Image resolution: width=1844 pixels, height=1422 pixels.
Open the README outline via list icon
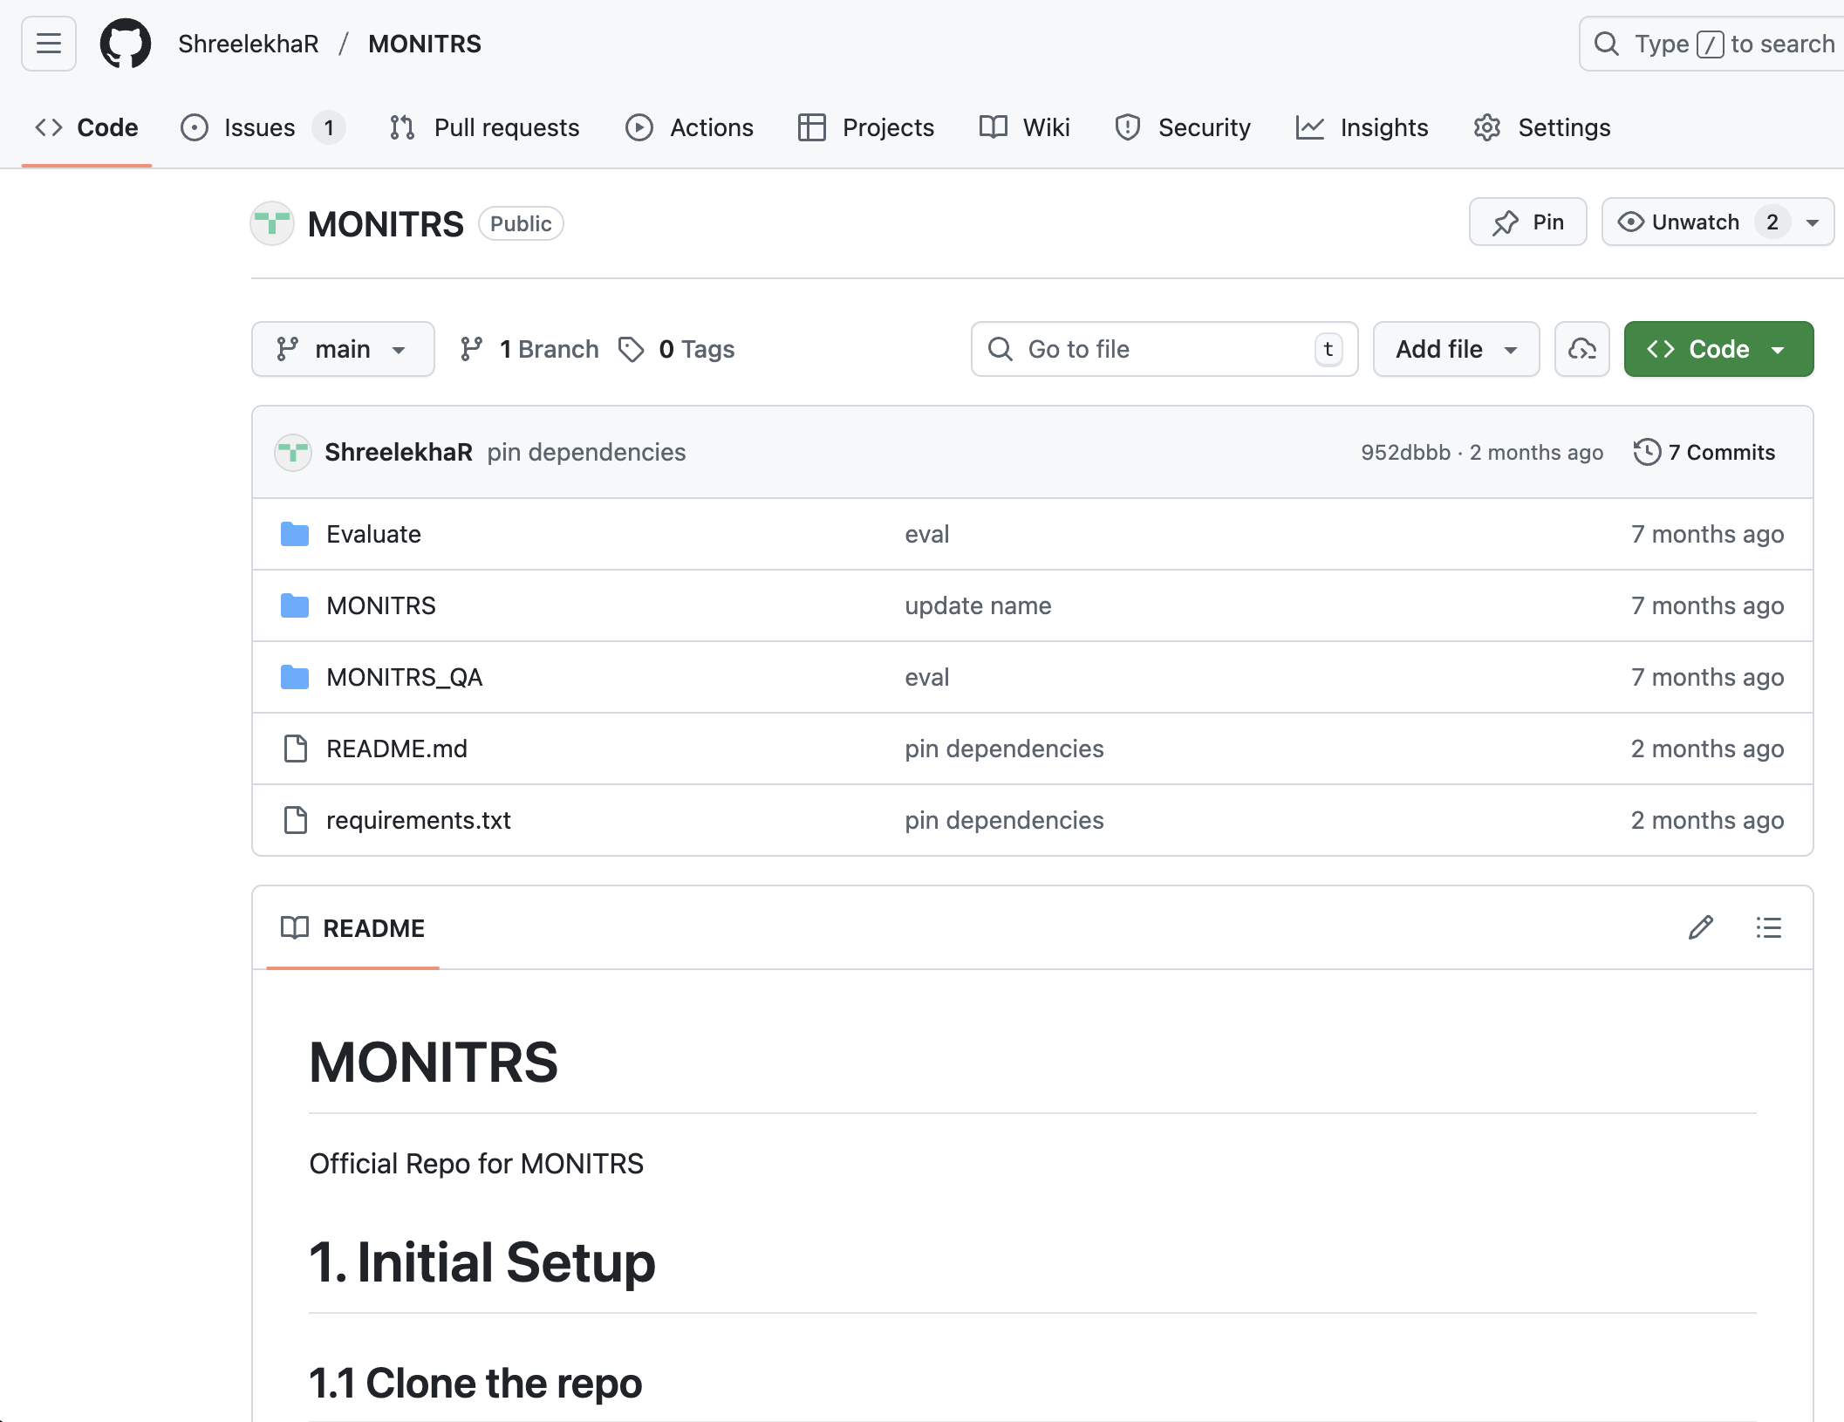coord(1768,927)
